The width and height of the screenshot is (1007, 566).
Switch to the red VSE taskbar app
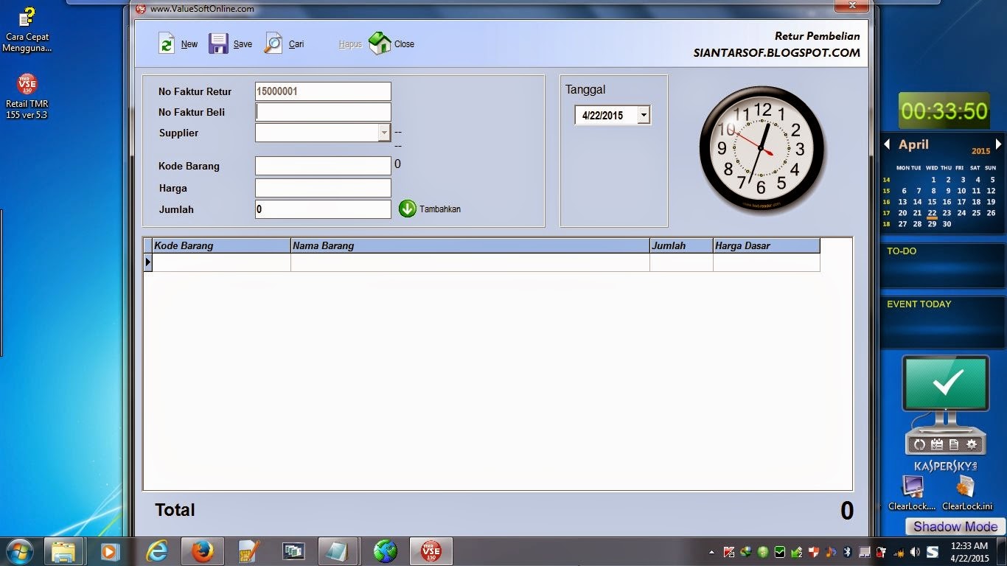click(x=431, y=551)
